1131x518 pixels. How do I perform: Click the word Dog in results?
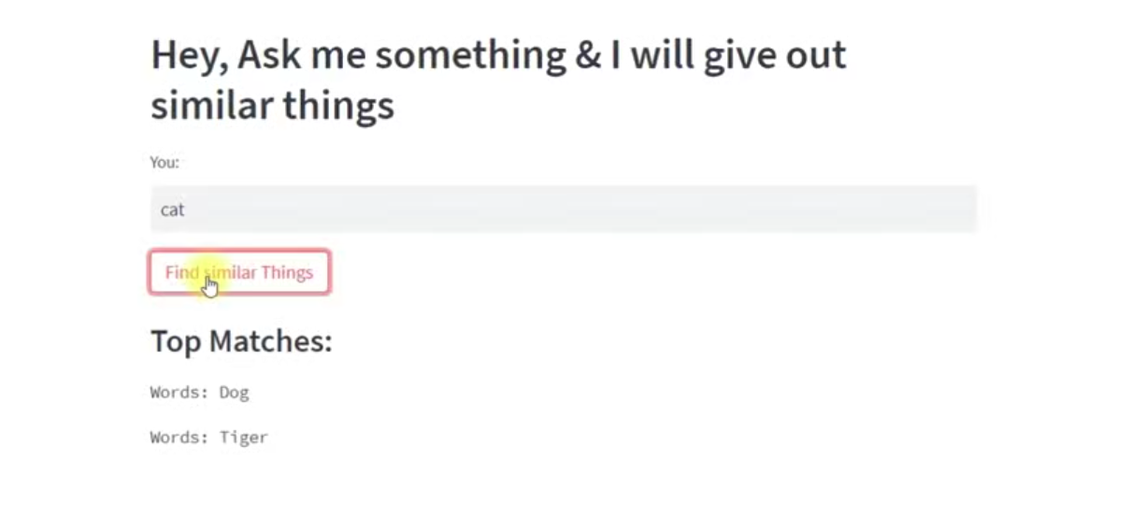[235, 392]
